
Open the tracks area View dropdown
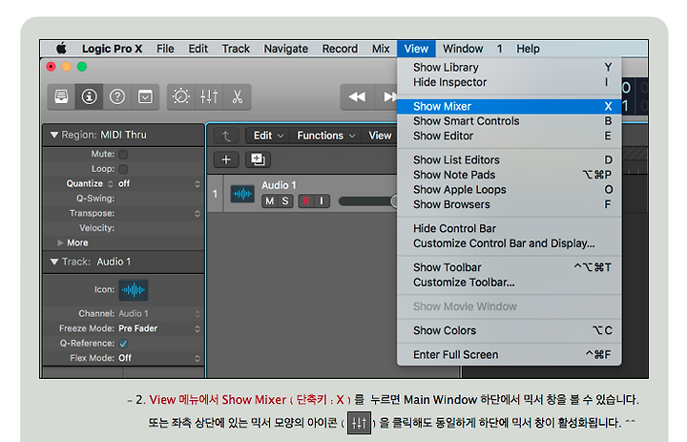click(x=380, y=136)
